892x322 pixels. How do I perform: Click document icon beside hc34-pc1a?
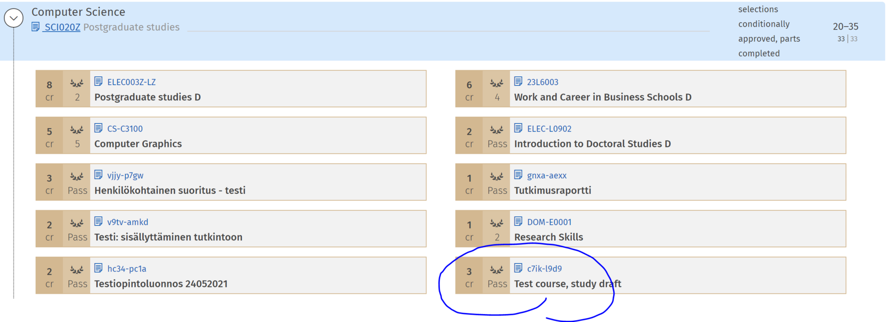99,268
